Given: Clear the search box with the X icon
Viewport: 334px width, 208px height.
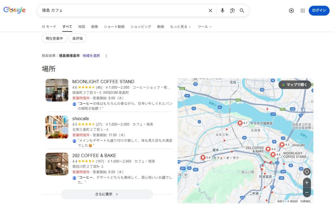Looking at the screenshot, I should click(210, 10).
